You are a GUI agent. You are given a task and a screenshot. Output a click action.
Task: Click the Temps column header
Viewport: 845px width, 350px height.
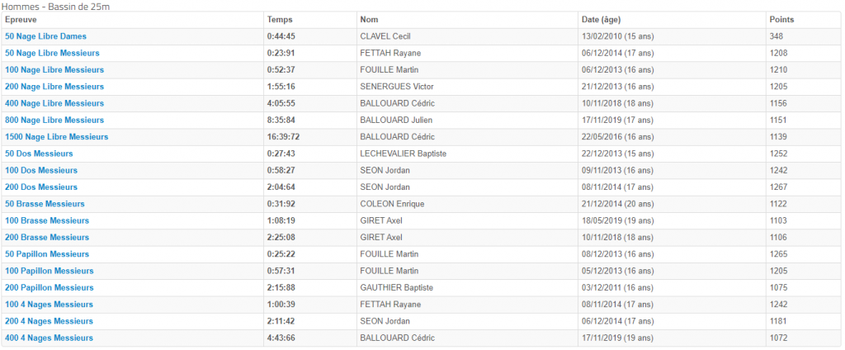point(280,20)
